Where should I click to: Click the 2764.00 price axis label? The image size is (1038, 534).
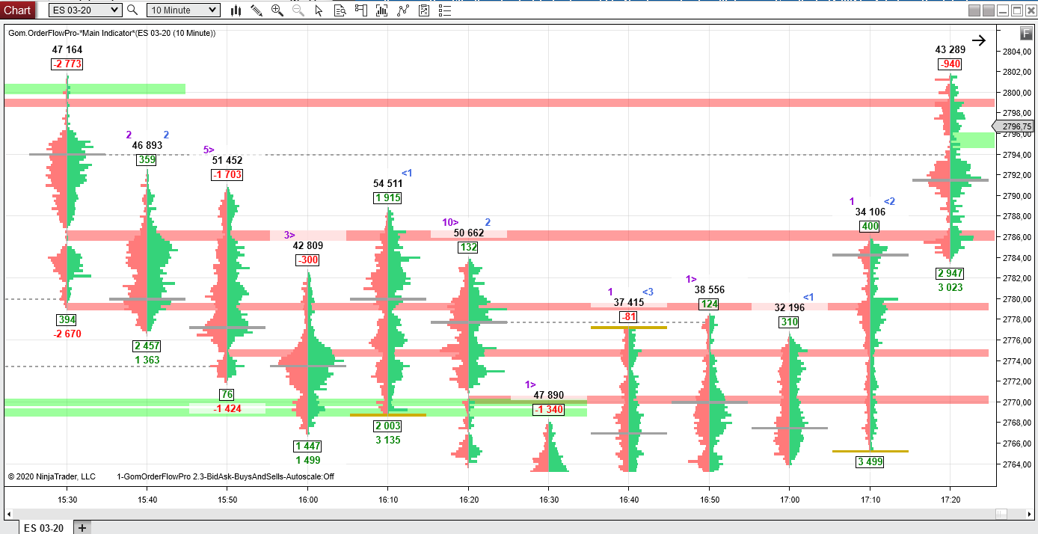pyautogui.click(x=1019, y=464)
